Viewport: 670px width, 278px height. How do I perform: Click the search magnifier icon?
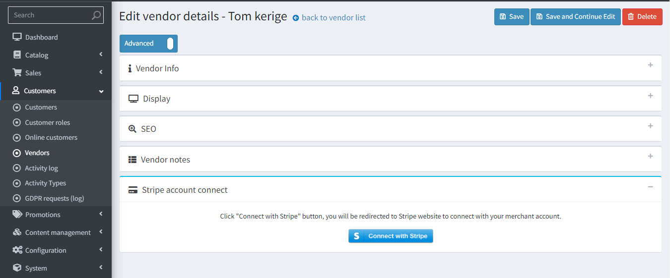click(x=96, y=15)
